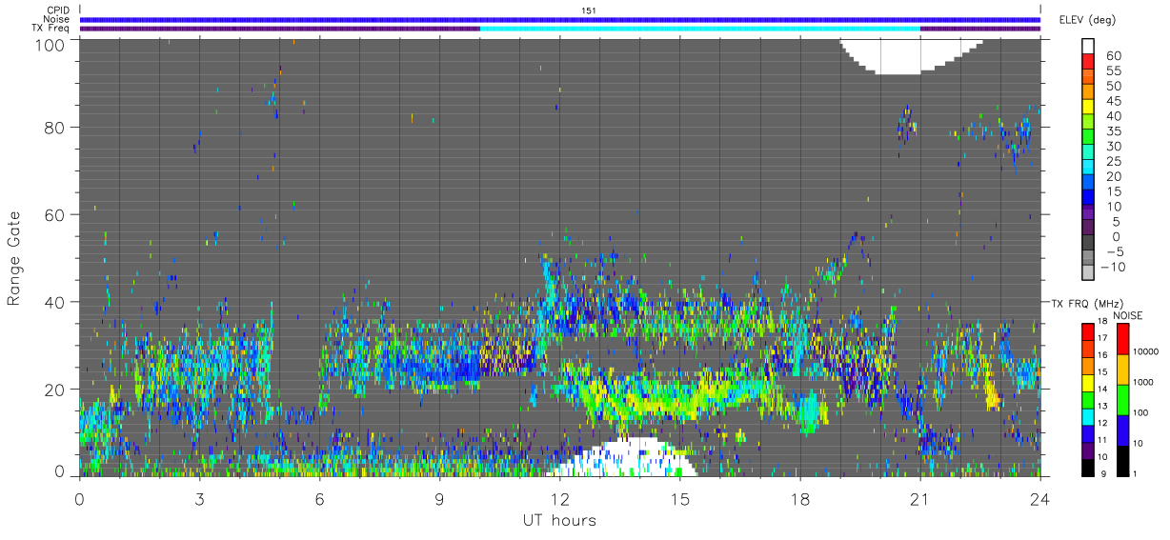The width and height of the screenshot is (1170, 540).
Task: Click the Noise row label
Action: 56,19
